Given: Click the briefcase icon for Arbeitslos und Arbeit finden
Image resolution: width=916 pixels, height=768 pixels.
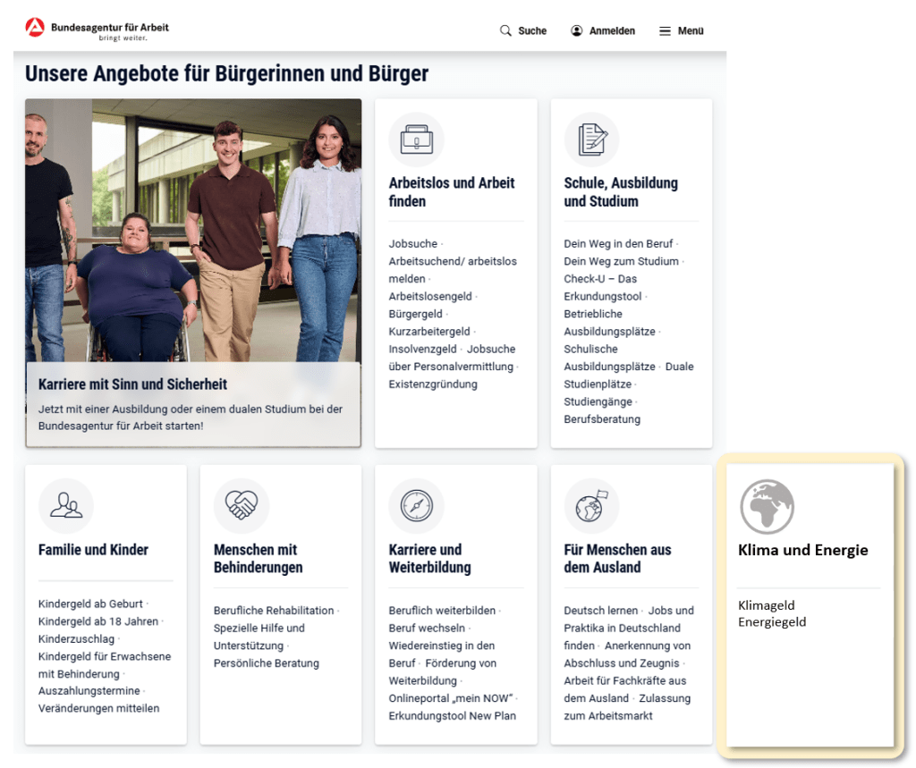Looking at the screenshot, I should tap(416, 139).
